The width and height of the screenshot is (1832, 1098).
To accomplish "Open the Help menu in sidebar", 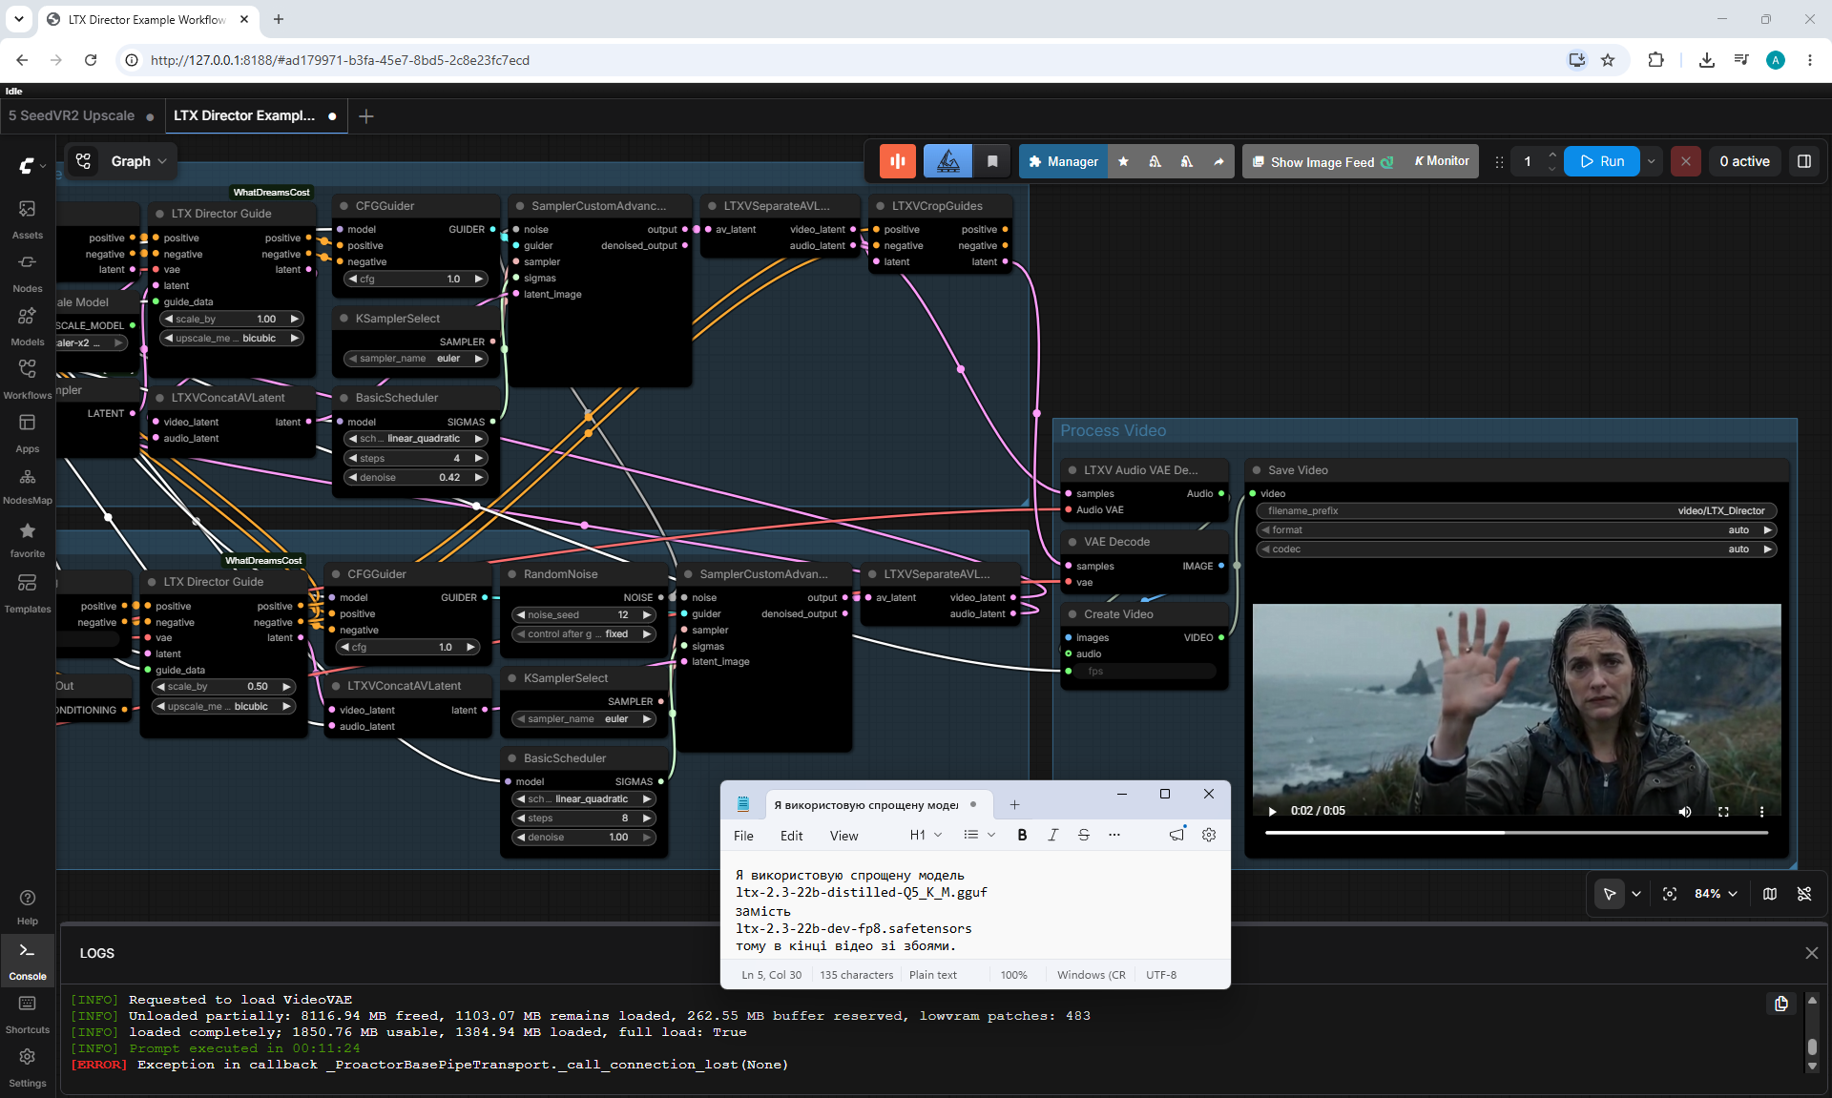I will coord(28,906).
